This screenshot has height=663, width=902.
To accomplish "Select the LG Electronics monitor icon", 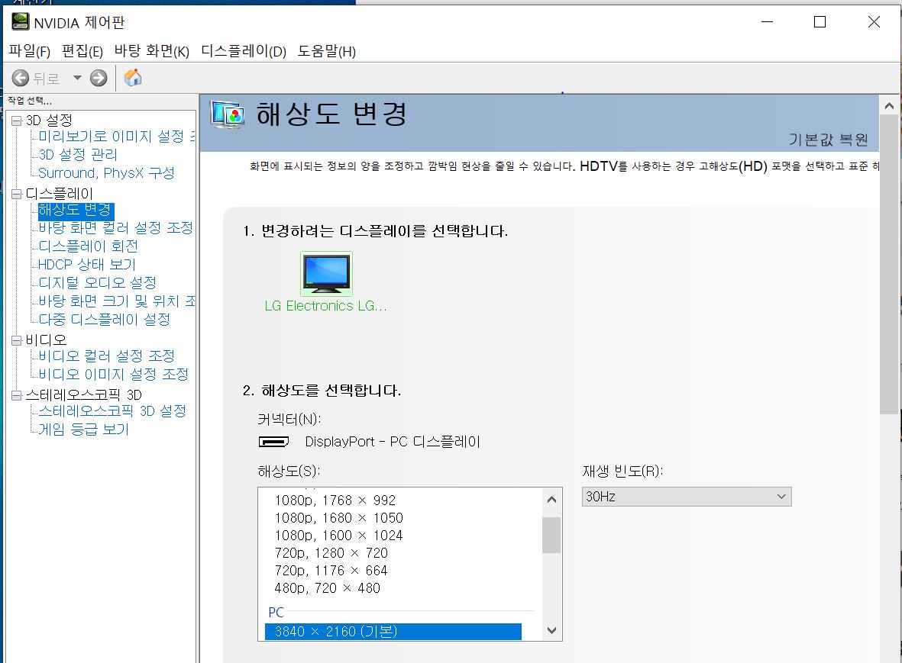I will tap(326, 274).
